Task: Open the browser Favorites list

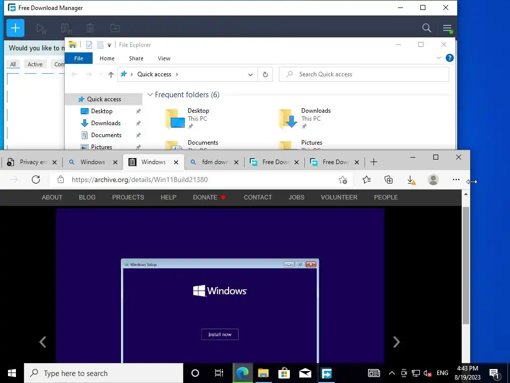Action: pyautogui.click(x=367, y=180)
